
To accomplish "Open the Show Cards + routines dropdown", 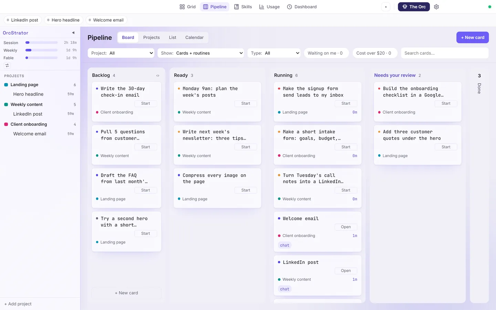I will click(x=201, y=53).
